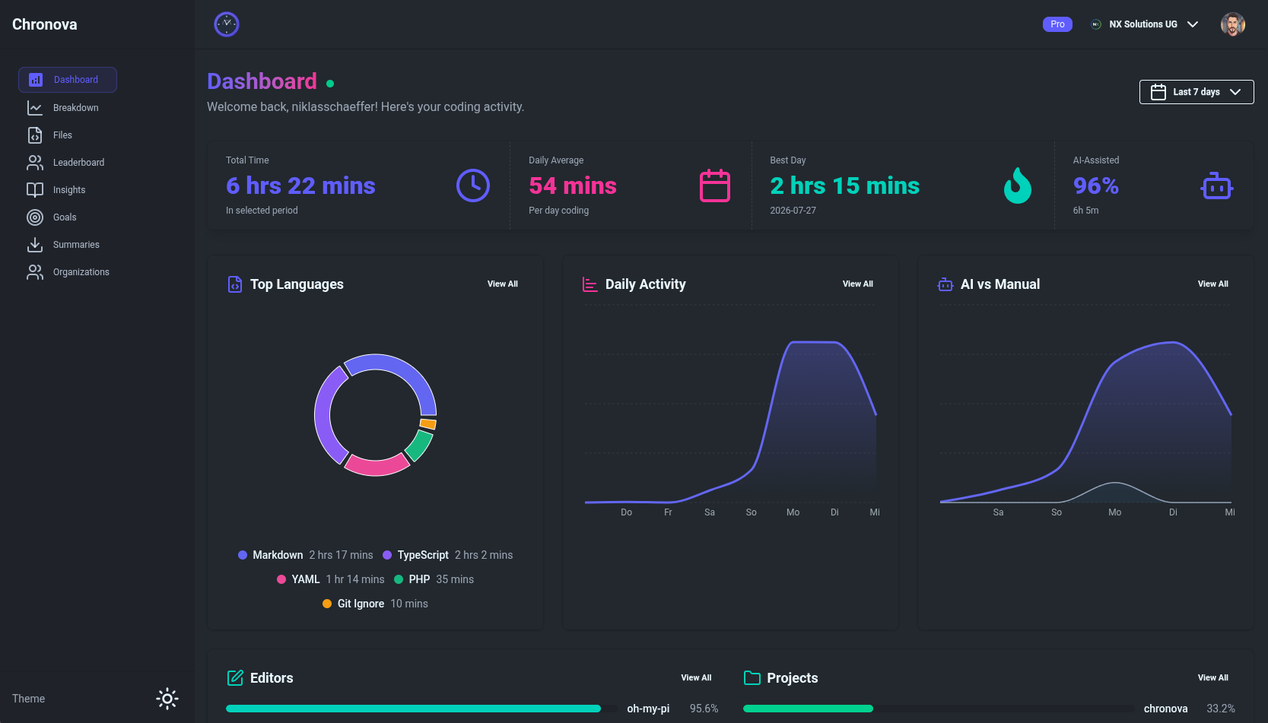
Task: Click the 95.6% editor percentage
Action: click(x=704, y=709)
